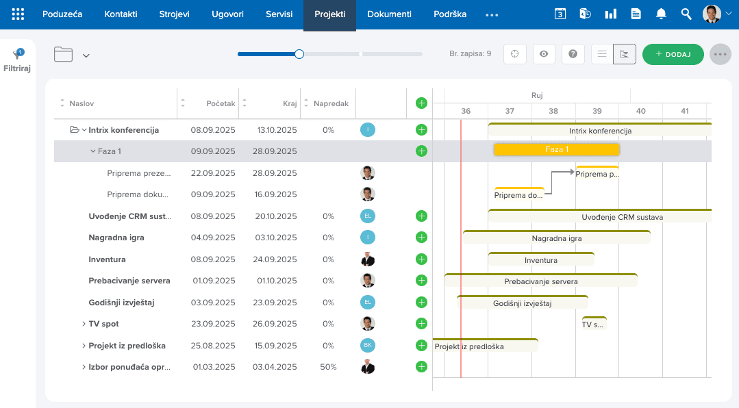Open the Ugovori menu tab

coord(227,14)
